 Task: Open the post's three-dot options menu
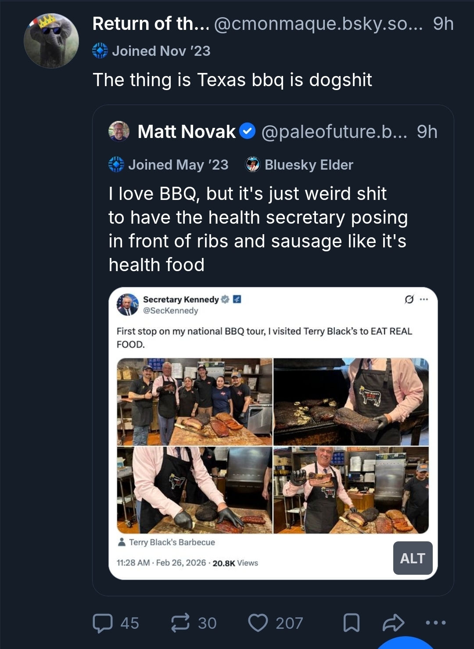436,623
